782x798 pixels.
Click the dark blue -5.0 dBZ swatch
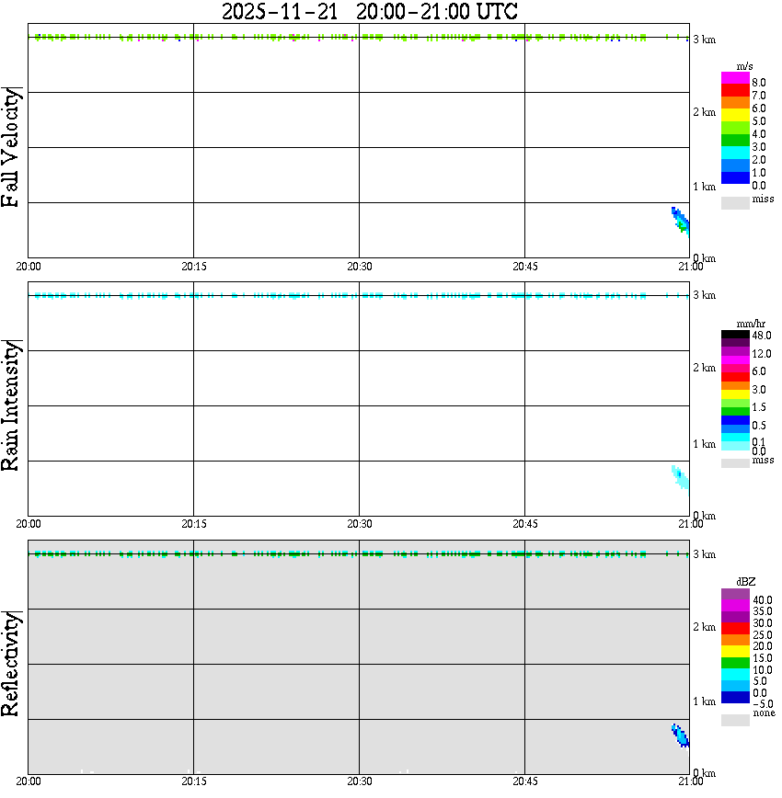pos(735,697)
